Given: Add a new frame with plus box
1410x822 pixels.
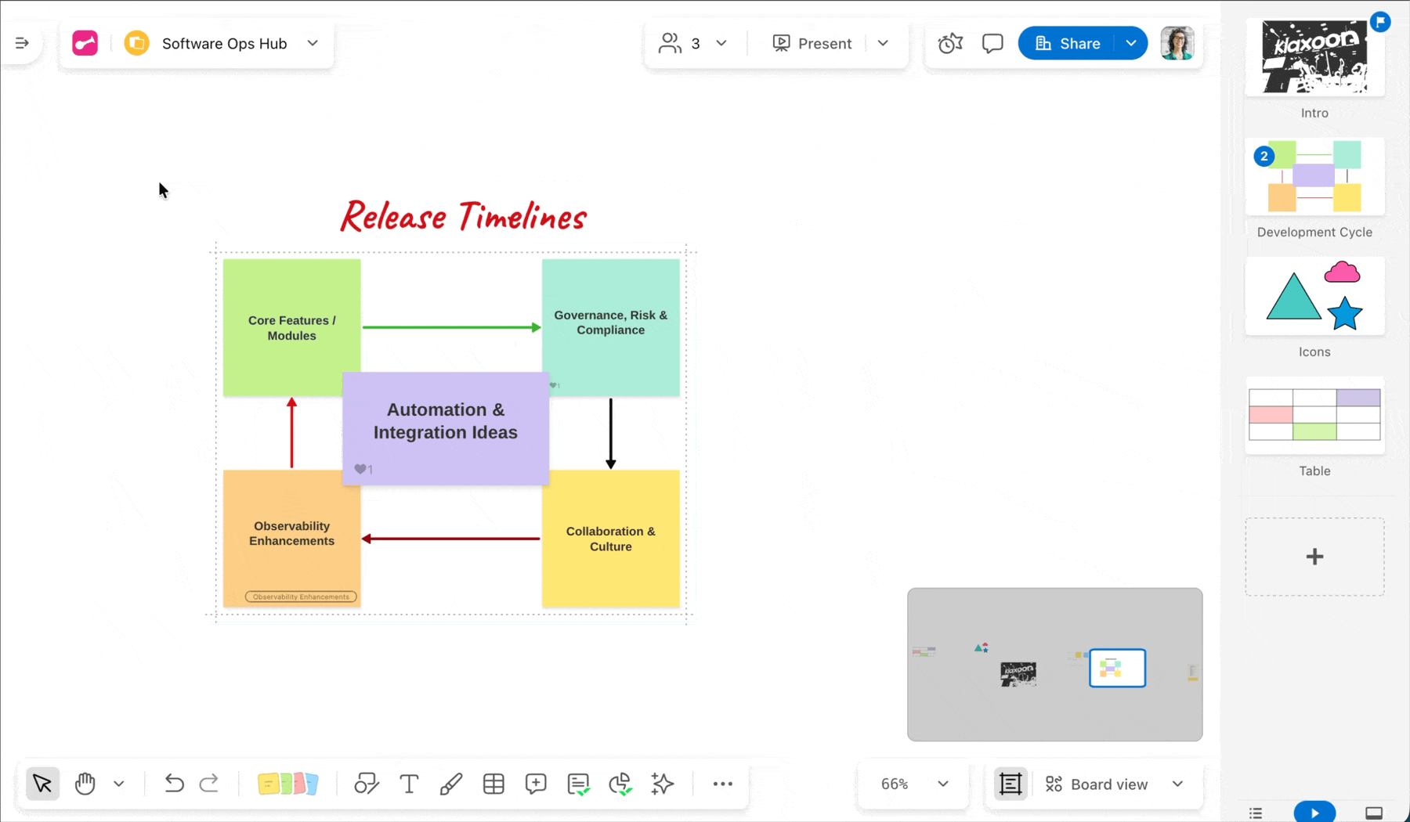Looking at the screenshot, I should pos(1314,557).
